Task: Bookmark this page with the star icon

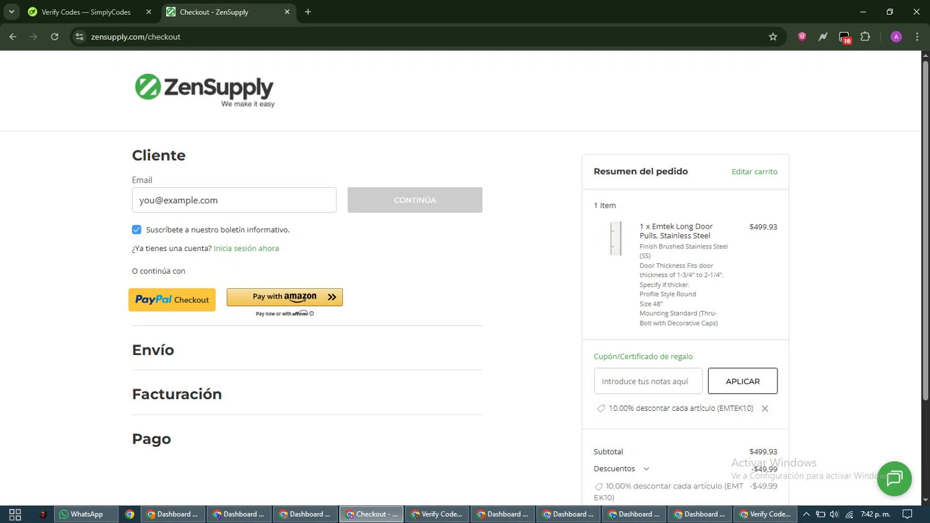Action: pos(773,37)
